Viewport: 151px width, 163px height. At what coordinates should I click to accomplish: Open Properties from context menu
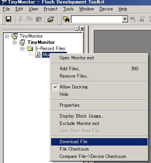coord(99,105)
